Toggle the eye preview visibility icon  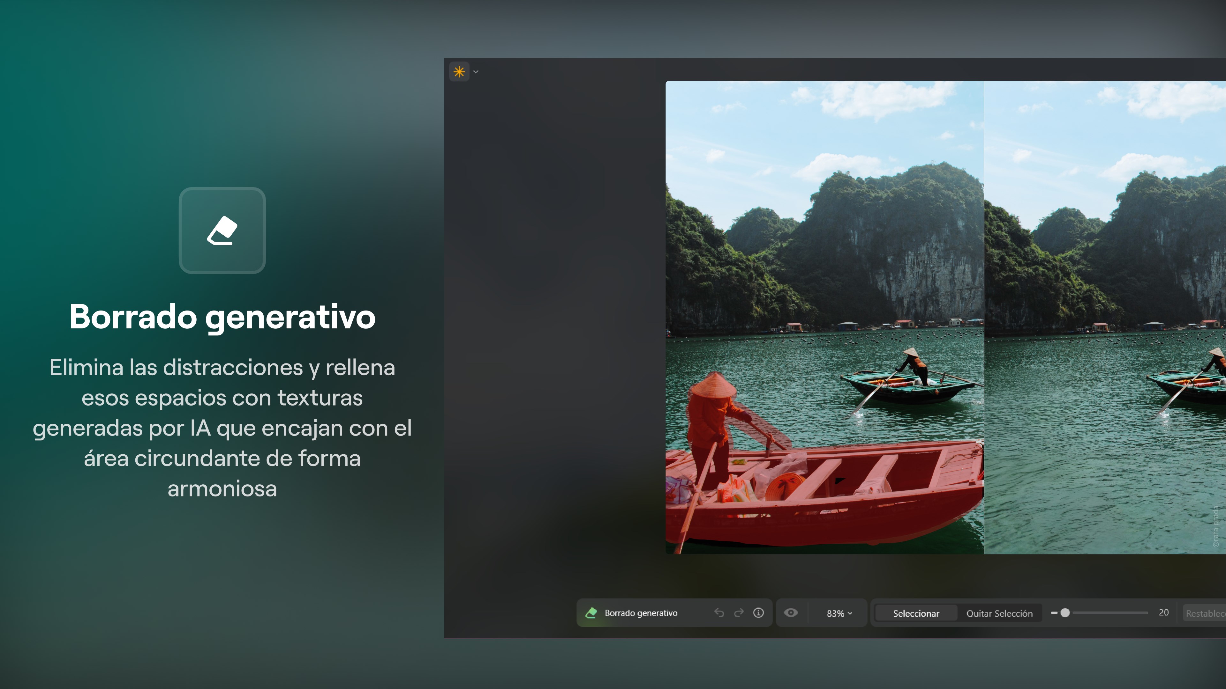[791, 612]
